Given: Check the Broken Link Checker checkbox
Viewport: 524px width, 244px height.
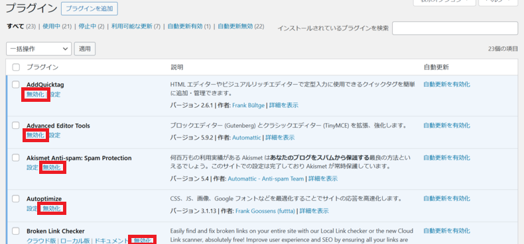Looking at the screenshot, I should 16,231.
